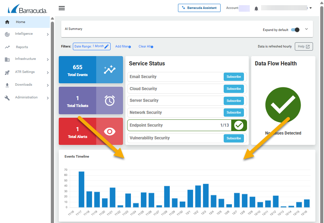Viewport: 324px width, 223px height.
Task: Subscribe to Email Security
Action: pyautogui.click(x=234, y=77)
